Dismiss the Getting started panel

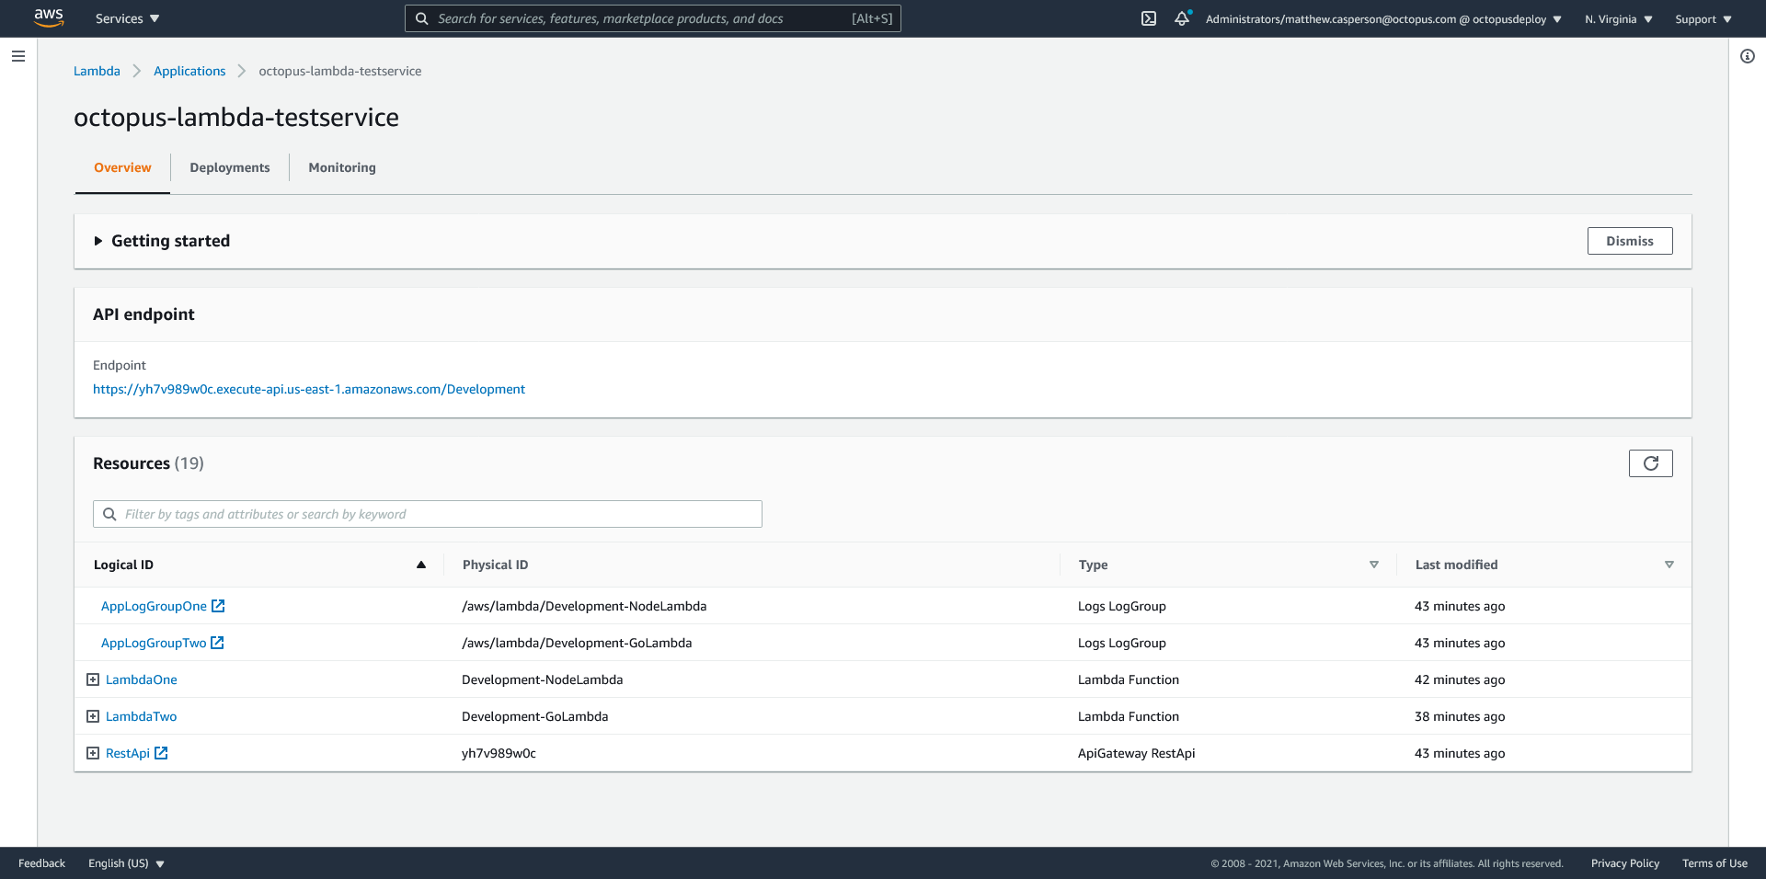pyautogui.click(x=1629, y=241)
